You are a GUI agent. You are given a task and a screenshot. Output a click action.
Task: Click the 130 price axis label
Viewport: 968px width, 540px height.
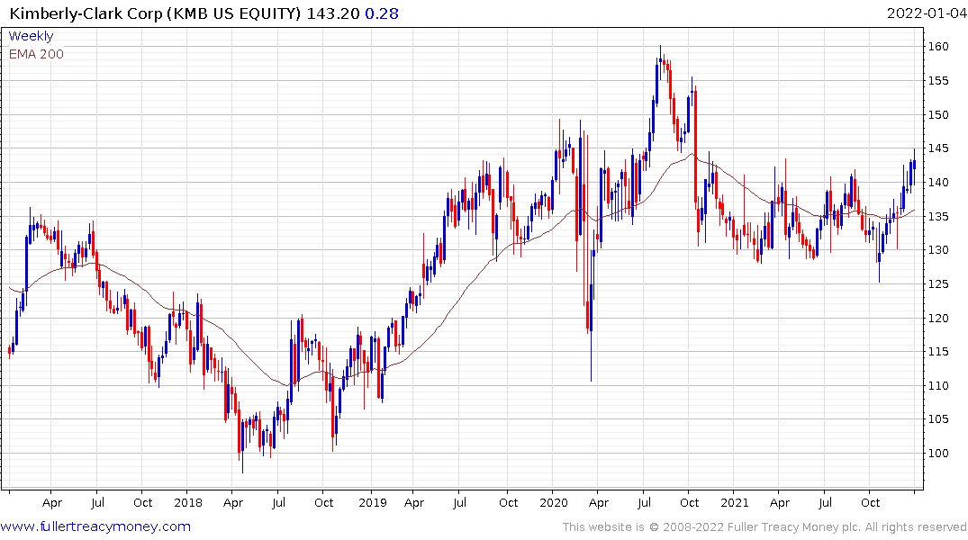click(938, 250)
